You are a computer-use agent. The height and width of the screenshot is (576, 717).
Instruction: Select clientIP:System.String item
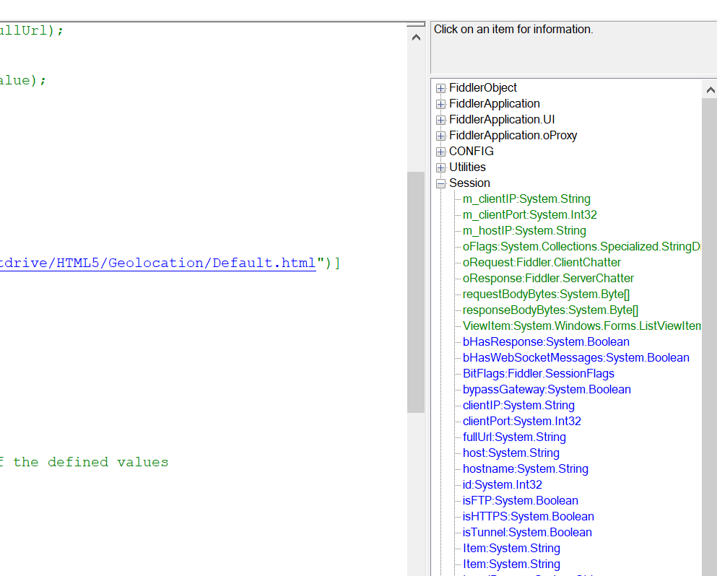click(518, 406)
